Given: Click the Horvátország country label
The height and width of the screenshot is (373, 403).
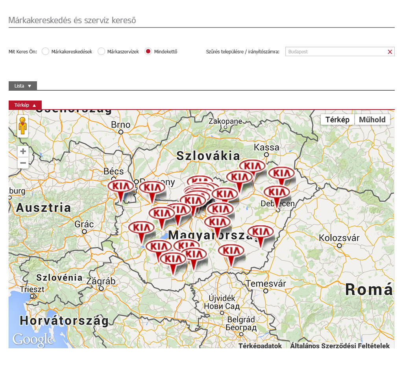Looking at the screenshot, I should point(64,321).
